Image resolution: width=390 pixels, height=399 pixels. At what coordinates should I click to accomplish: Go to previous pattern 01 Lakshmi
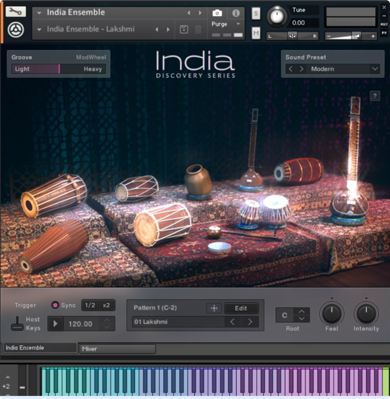click(233, 322)
